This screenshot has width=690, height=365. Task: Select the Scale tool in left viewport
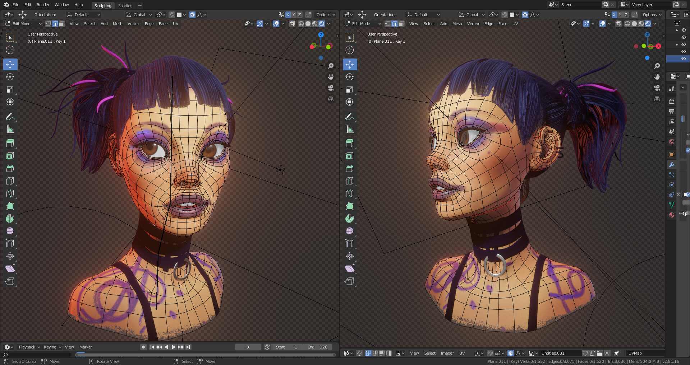click(x=10, y=89)
